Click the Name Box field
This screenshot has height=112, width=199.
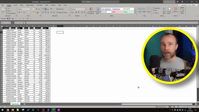(6, 23)
